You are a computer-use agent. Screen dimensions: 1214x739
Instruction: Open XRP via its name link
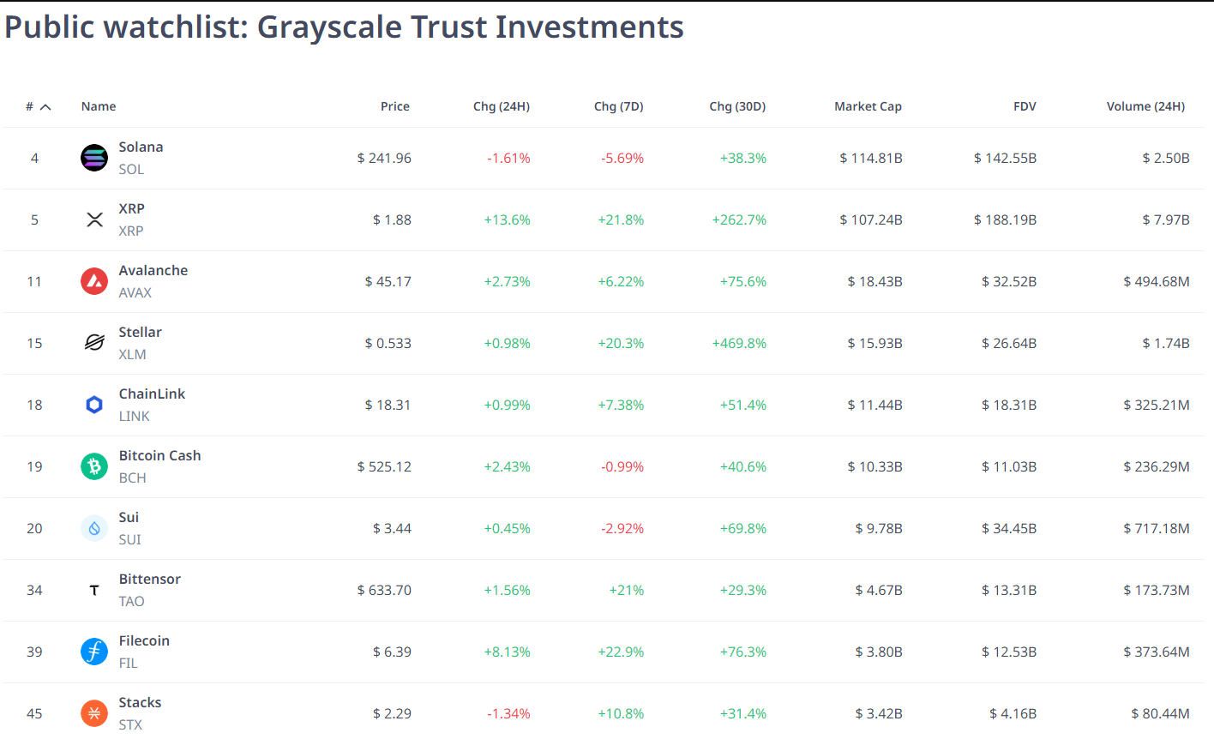pos(131,208)
